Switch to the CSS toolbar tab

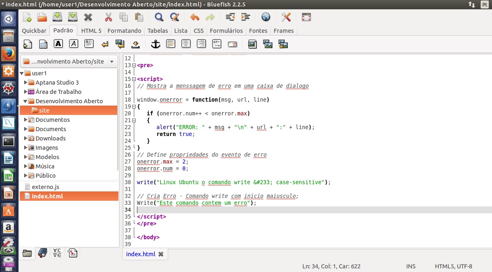[x=198, y=31]
